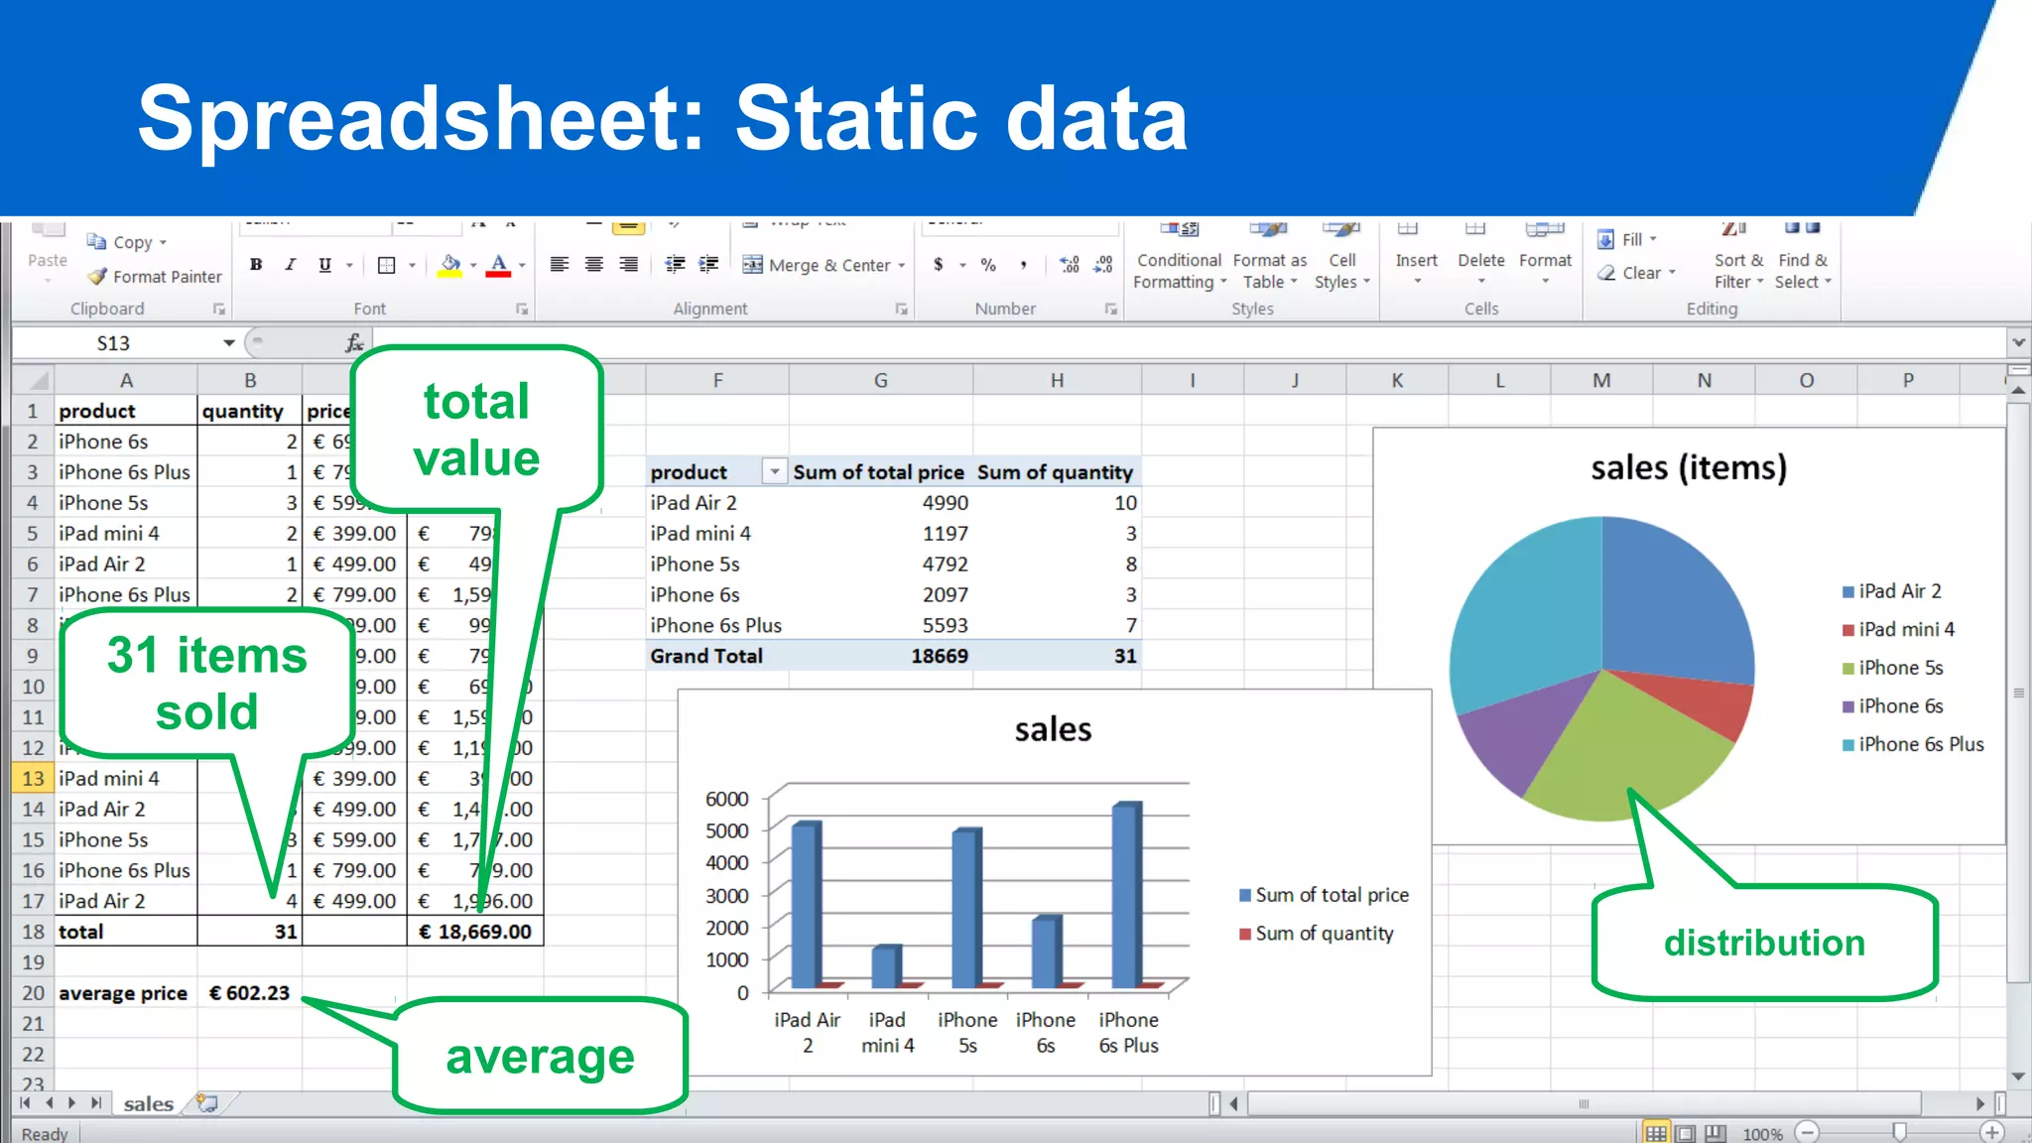Open the Conditional Formatting menu
The image size is (2032, 1143).
(x=1179, y=256)
